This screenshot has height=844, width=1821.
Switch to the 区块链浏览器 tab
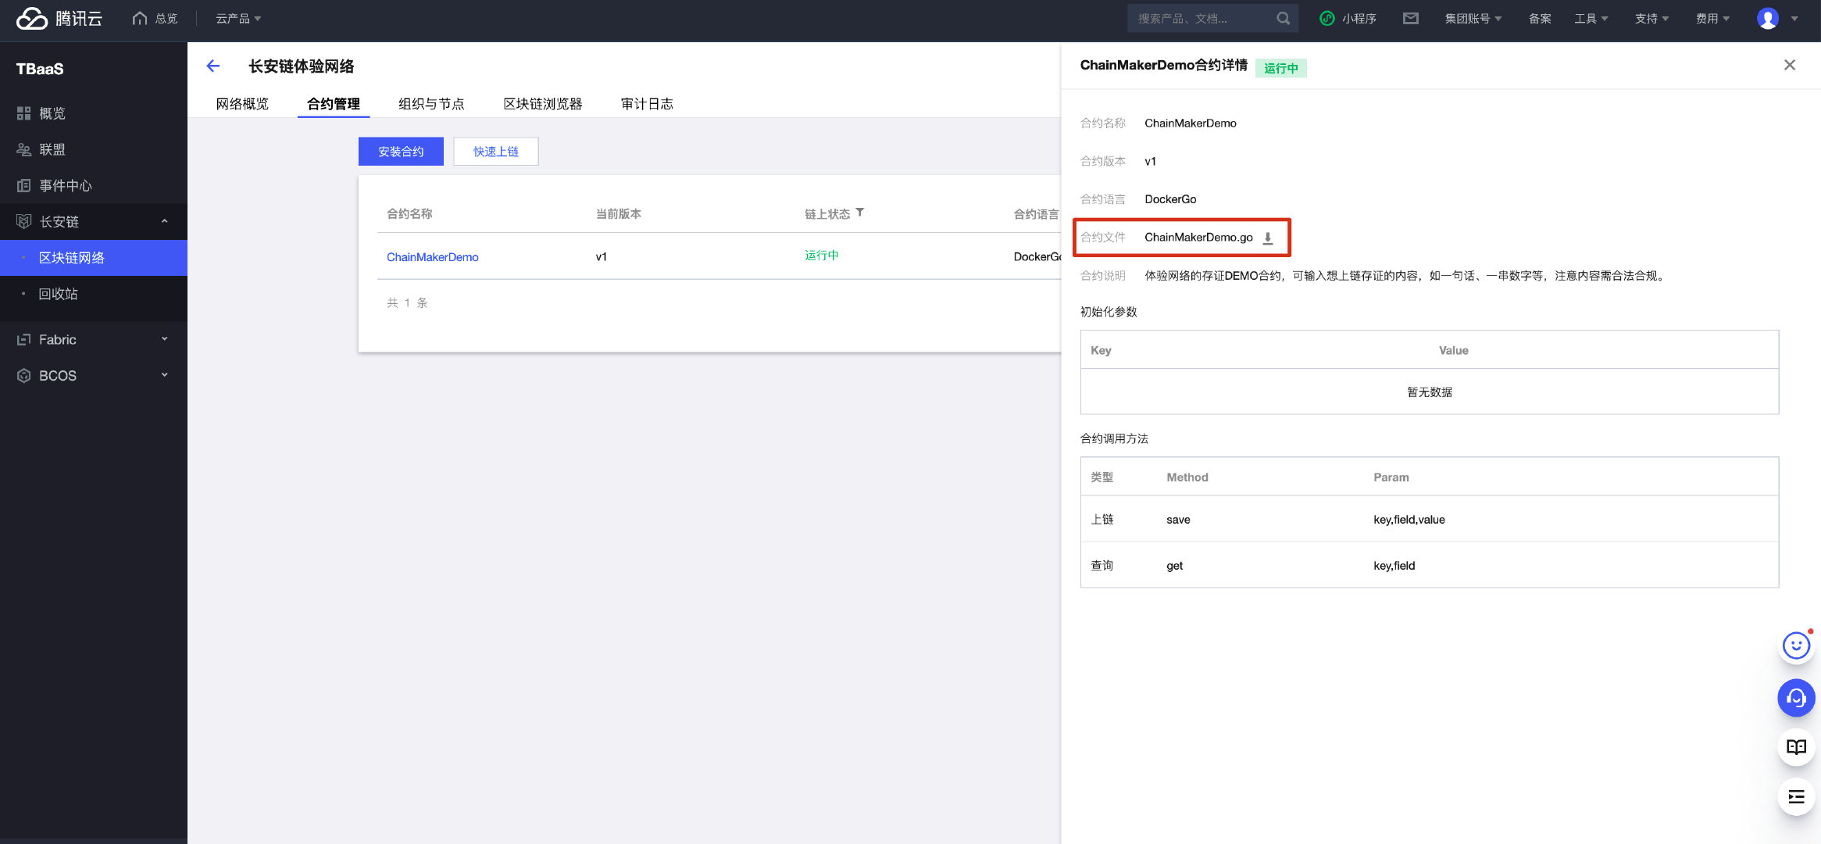pos(542,104)
